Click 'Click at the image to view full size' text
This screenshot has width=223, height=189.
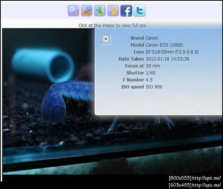click(112, 26)
